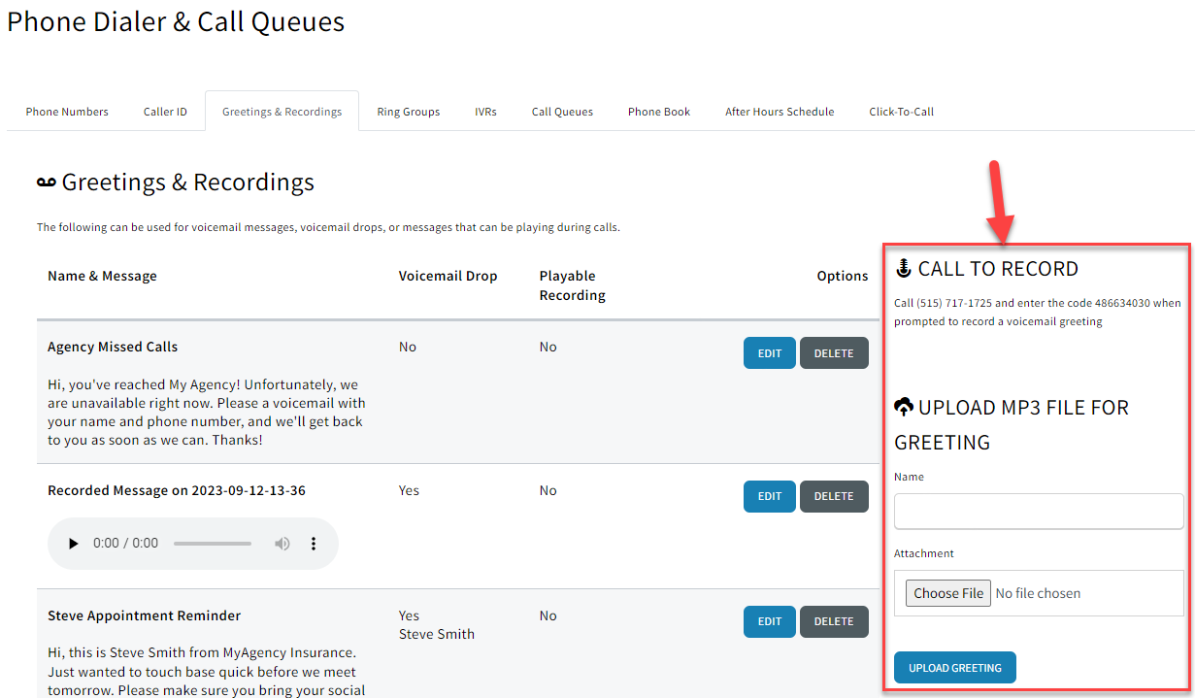Delete the Agency Missed Calls greeting
The width and height of the screenshot is (1195, 698).
tap(834, 353)
